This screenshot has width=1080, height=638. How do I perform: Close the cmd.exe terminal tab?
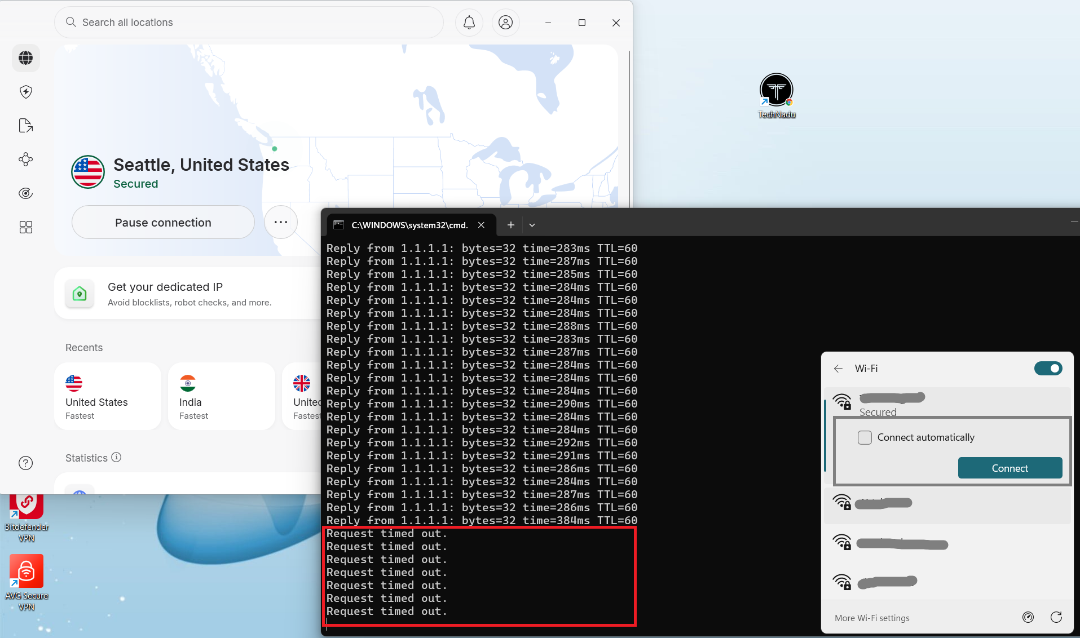481,225
